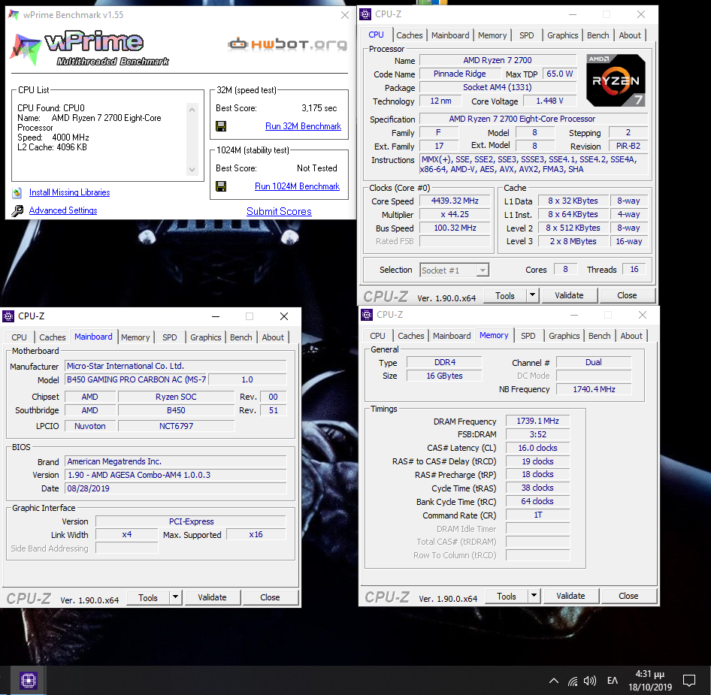Click Validate in Memory window

tap(570, 596)
